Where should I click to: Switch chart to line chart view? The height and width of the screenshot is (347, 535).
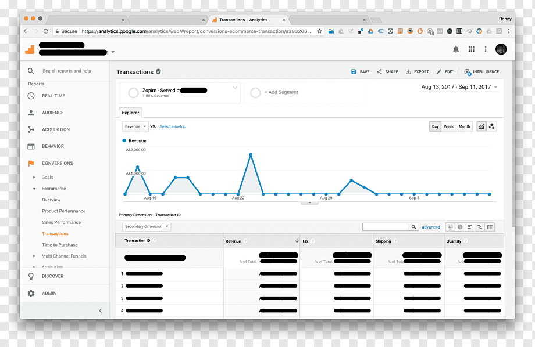pyautogui.click(x=481, y=126)
